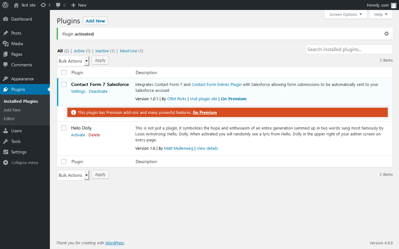This screenshot has width=399, height=249.
Task: Click the Appearance paintbrush icon
Action: [x=6, y=79]
